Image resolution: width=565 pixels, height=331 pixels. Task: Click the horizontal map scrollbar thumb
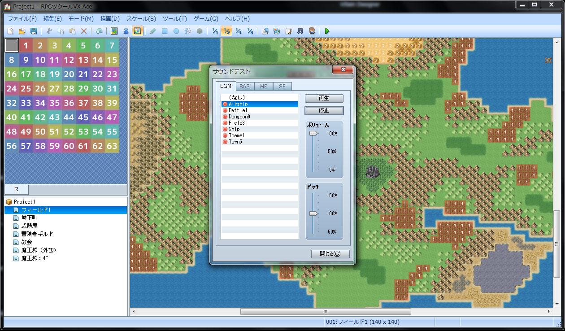coord(326,311)
